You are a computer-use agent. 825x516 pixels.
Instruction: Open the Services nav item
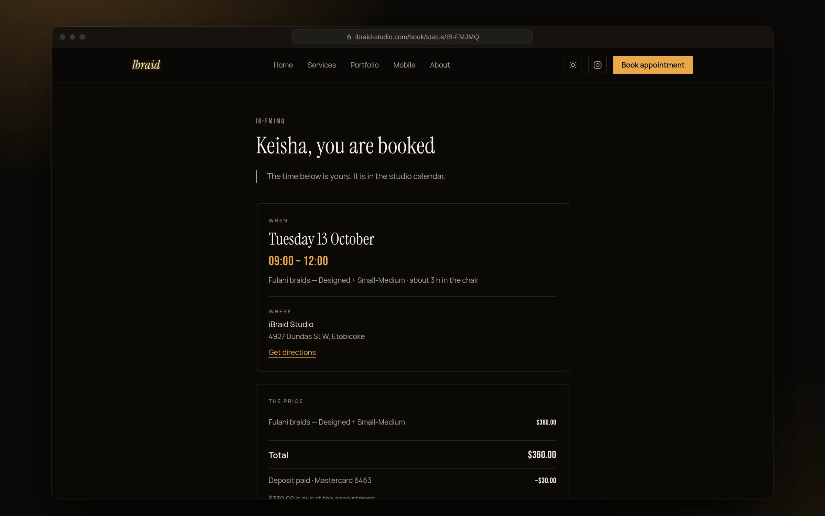click(321, 65)
